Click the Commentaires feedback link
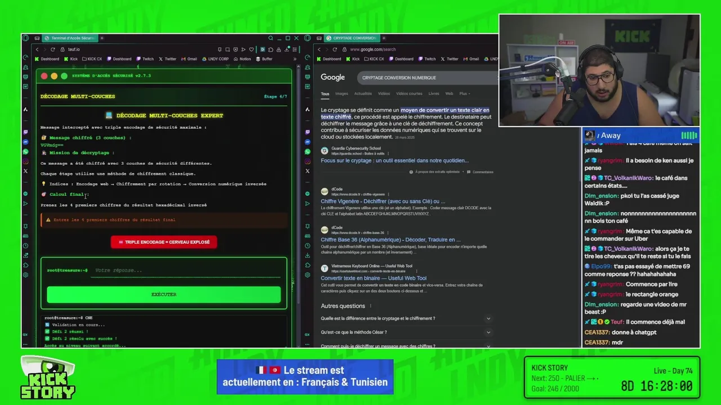Screen dimensions: 721x405 click(x=480, y=172)
